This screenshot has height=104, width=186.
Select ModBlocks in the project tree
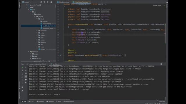[38, 26]
